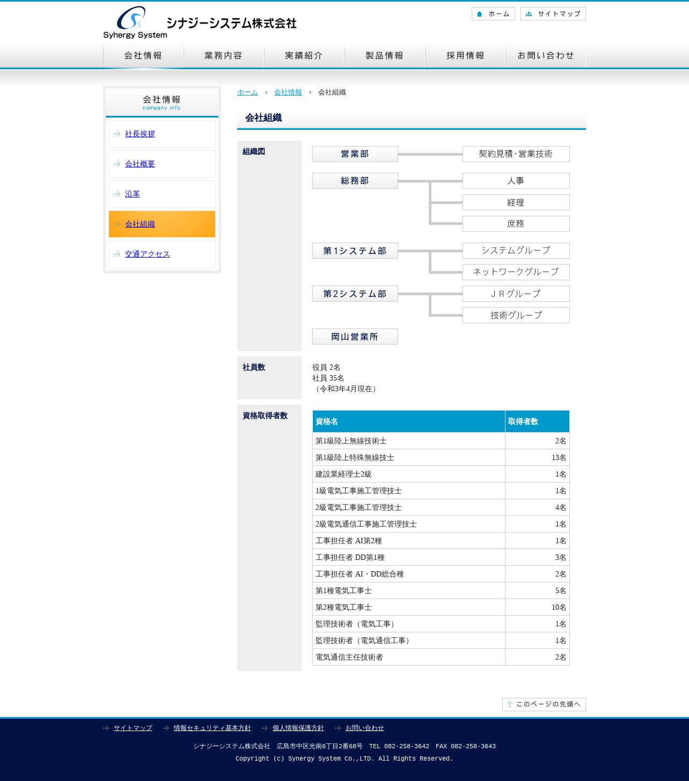This screenshot has height=781, width=689.
Task: Click the footer arrow icon beside 情報セキュリティ基本方針
Action: [166, 728]
